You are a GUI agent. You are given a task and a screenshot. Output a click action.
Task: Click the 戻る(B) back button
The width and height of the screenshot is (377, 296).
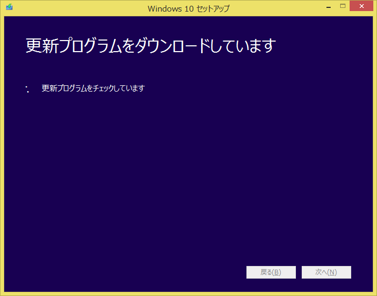(271, 272)
